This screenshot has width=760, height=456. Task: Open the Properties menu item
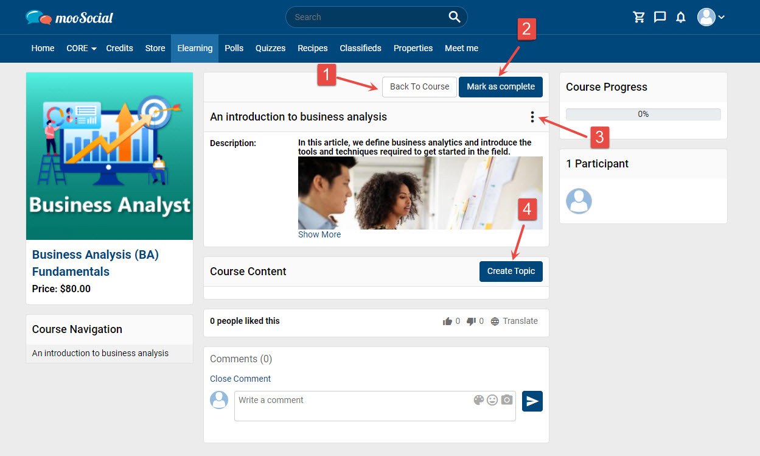coord(413,48)
